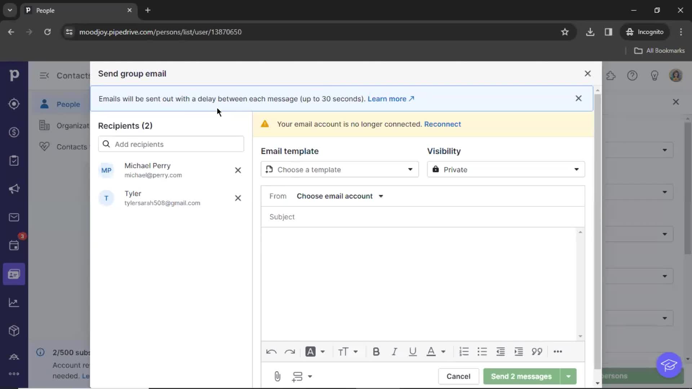The height and width of the screenshot is (389, 692).
Task: Remove Michael Perry from recipients
Action: pyautogui.click(x=238, y=170)
